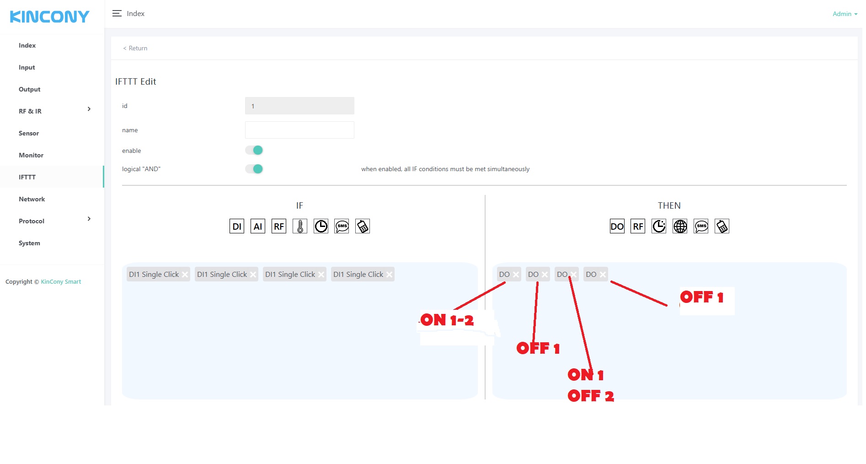Screen dimensions: 866x464
Task: Go to Network in sidebar
Action: [32, 199]
